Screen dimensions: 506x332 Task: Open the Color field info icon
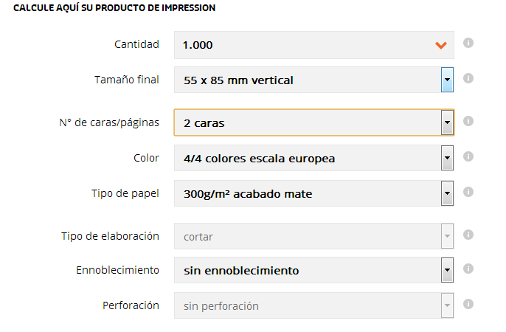(468, 156)
